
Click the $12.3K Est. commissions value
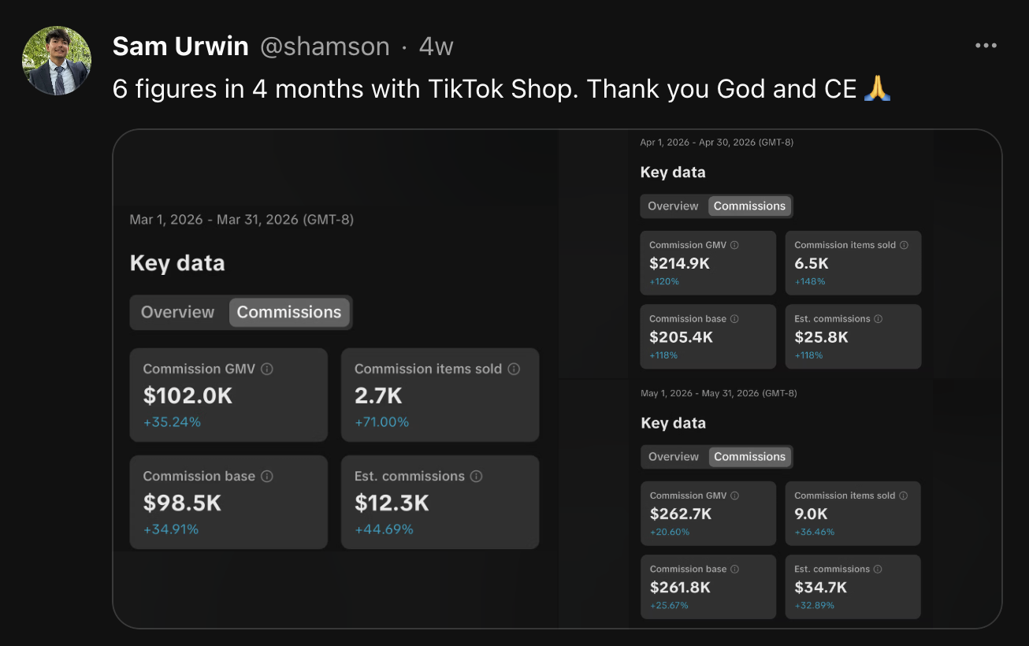pyautogui.click(x=392, y=503)
